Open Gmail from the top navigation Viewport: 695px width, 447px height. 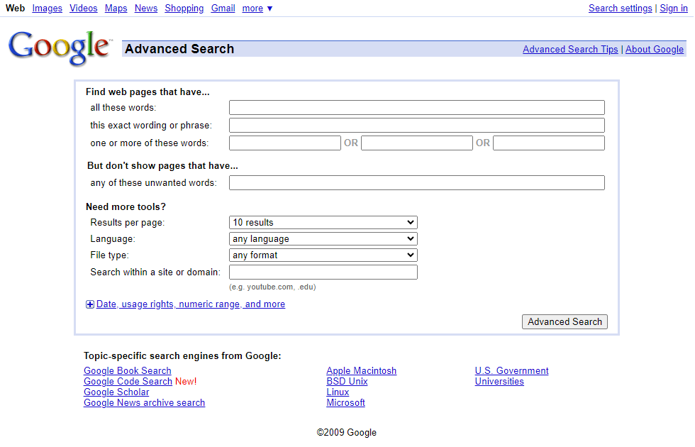click(x=223, y=8)
